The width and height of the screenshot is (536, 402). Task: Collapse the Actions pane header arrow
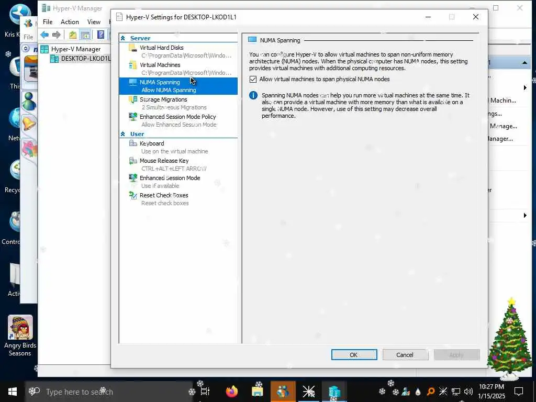pos(524,63)
